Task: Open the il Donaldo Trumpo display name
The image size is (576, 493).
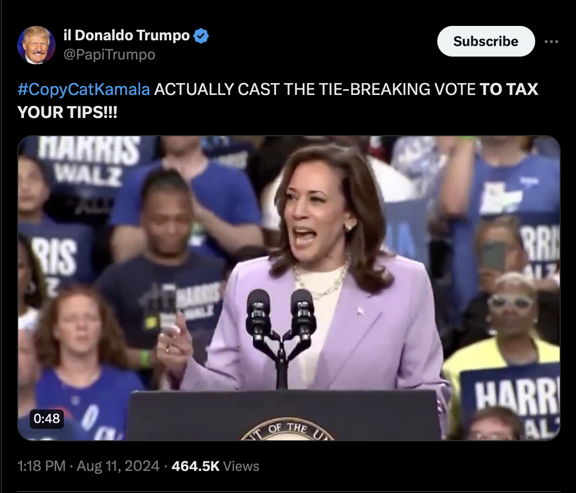Action: [x=127, y=35]
